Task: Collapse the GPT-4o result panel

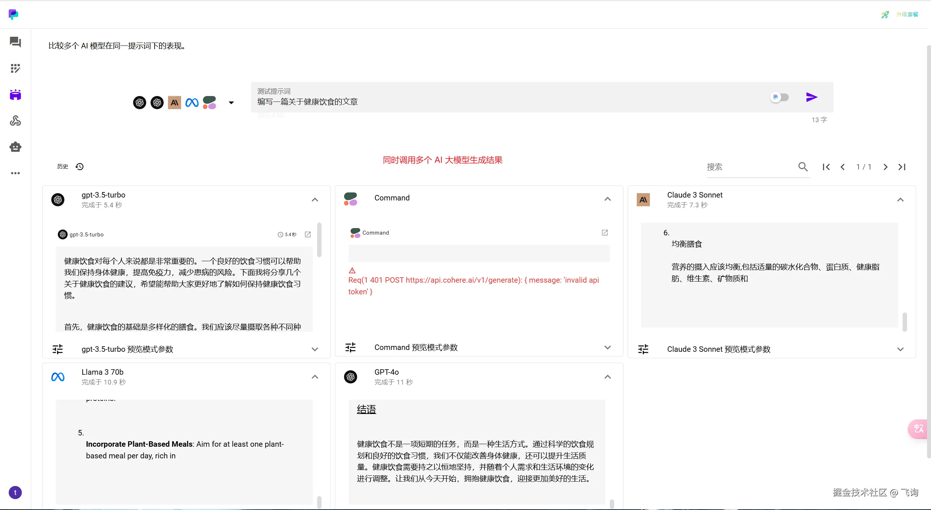Action: (x=607, y=377)
